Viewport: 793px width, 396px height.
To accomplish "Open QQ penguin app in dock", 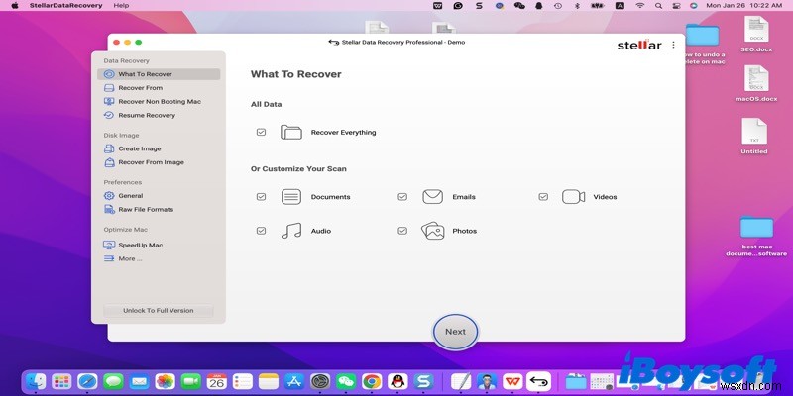I will 397,381.
